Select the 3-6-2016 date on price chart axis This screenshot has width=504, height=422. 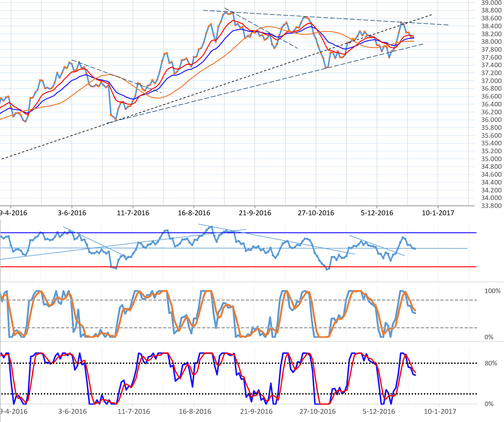click(72, 213)
